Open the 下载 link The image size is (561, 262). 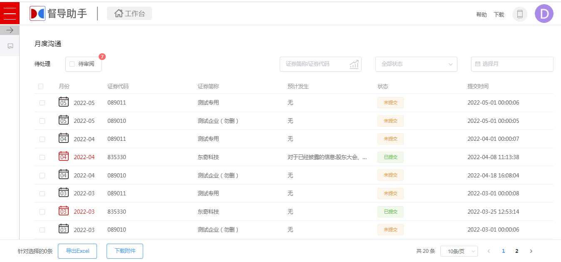pyautogui.click(x=499, y=15)
